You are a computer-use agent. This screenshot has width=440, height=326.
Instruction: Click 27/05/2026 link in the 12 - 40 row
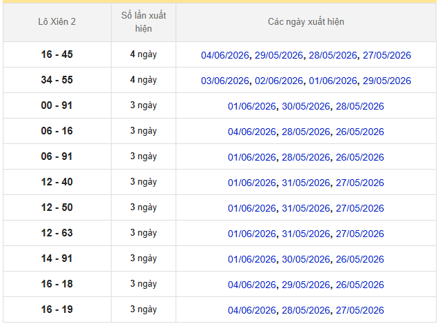point(360,183)
